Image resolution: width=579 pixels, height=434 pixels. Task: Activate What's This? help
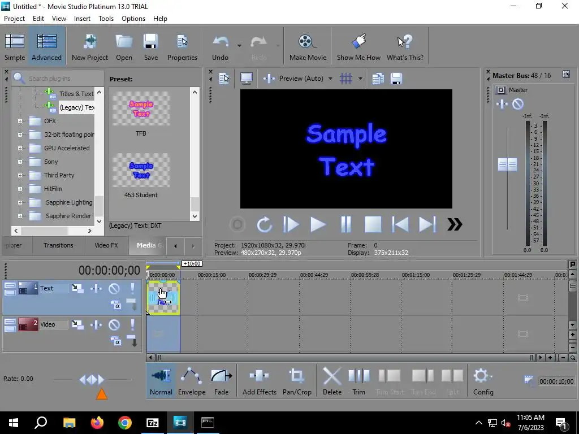405,47
